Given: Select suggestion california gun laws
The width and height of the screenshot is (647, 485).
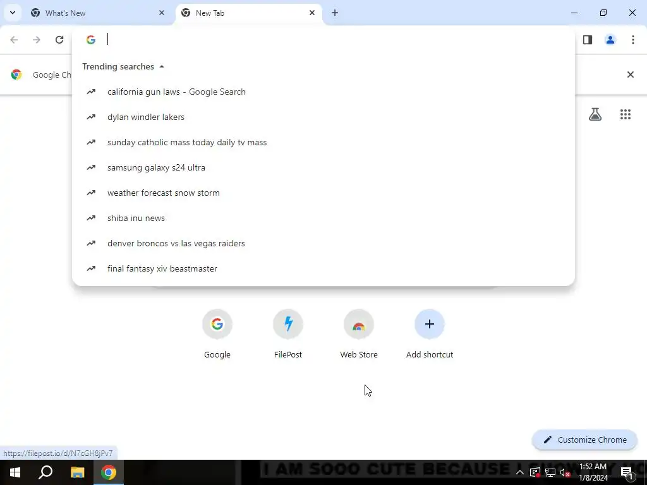Looking at the screenshot, I should [323, 92].
